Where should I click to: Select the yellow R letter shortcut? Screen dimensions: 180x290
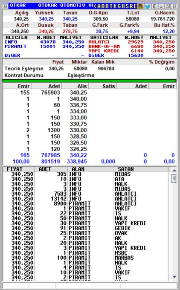pyautogui.click(x=131, y=6)
